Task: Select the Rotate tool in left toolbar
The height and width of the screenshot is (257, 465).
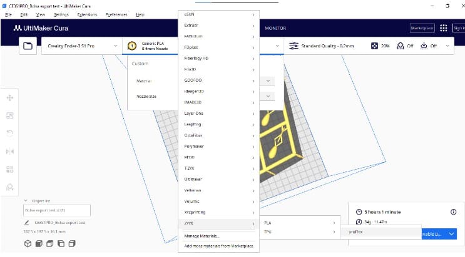Action: pyautogui.click(x=10, y=133)
